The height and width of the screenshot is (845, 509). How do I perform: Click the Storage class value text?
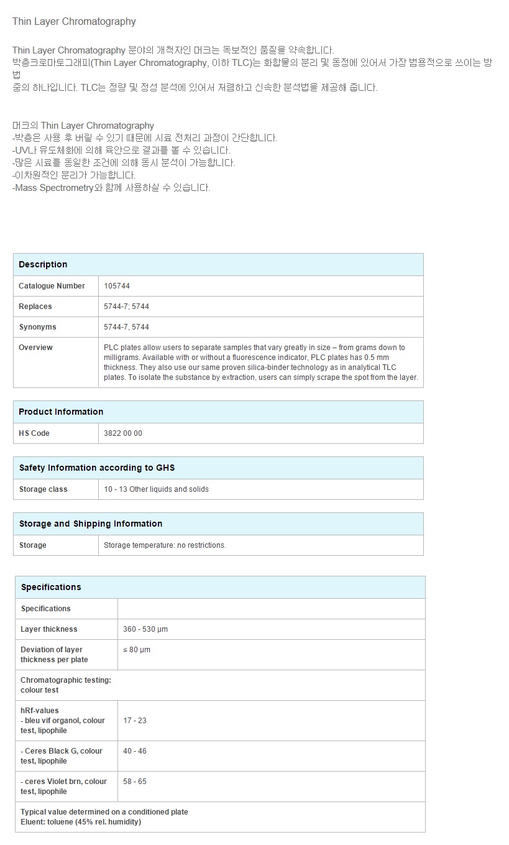pyautogui.click(x=156, y=489)
